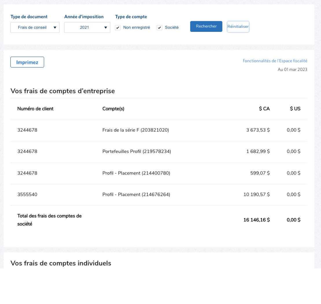Click the $ US column header
The image size is (321, 304).
[x=295, y=109]
